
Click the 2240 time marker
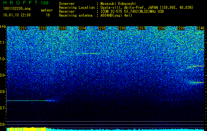pyautogui.click(x=200, y=28)
